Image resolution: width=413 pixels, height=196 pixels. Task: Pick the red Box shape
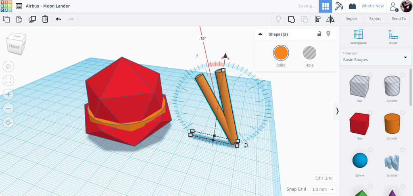tap(359, 124)
